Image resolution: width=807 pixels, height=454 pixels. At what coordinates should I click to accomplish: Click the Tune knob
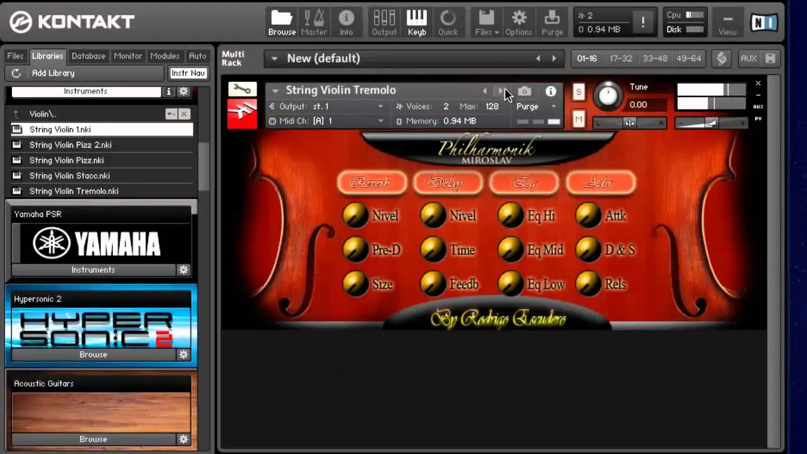(608, 96)
